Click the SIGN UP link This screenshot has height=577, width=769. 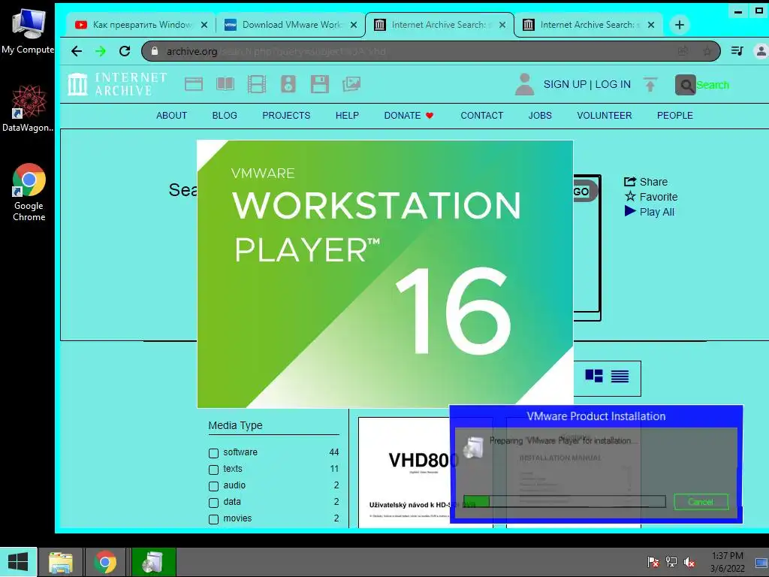coord(565,84)
